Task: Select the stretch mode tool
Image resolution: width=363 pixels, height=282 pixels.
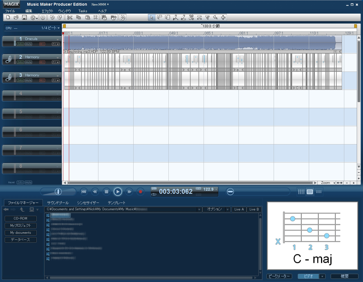Action: (x=199, y=17)
